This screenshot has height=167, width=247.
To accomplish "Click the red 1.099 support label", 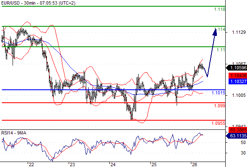I will (x=220, y=106).
